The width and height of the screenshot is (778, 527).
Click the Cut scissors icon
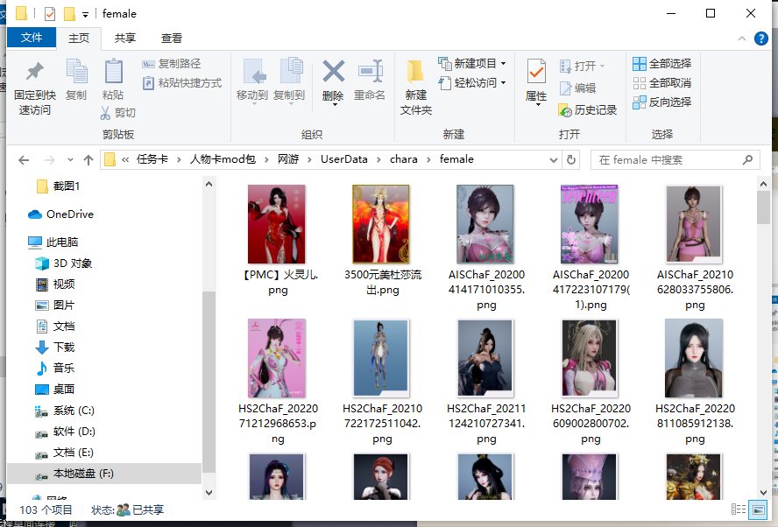105,113
